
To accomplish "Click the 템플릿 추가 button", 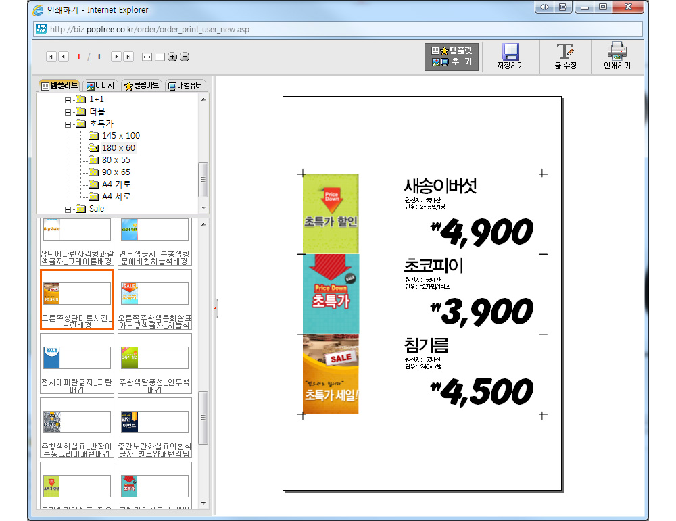I will 452,57.
